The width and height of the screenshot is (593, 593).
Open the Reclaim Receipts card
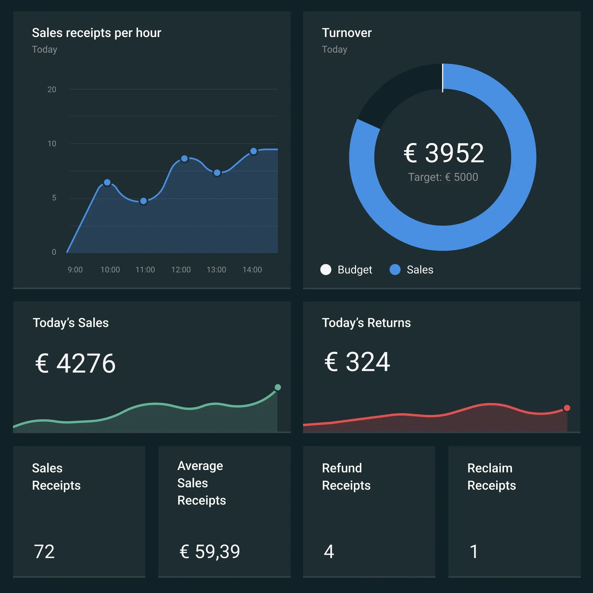(x=514, y=512)
